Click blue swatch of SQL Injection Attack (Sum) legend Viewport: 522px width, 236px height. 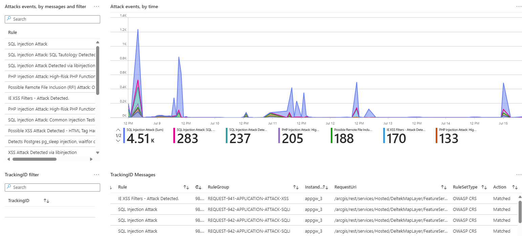[124, 135]
